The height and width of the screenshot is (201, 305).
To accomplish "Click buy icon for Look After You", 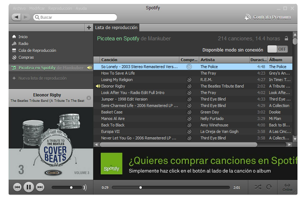I will 189,93.
